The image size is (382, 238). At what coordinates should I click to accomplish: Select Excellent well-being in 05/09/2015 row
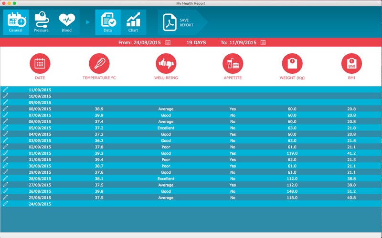point(166,128)
